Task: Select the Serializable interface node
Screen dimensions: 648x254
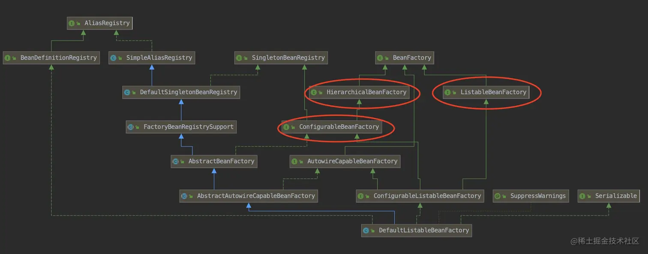Action: click(x=609, y=196)
